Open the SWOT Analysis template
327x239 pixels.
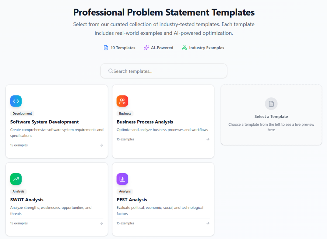[x=57, y=199]
